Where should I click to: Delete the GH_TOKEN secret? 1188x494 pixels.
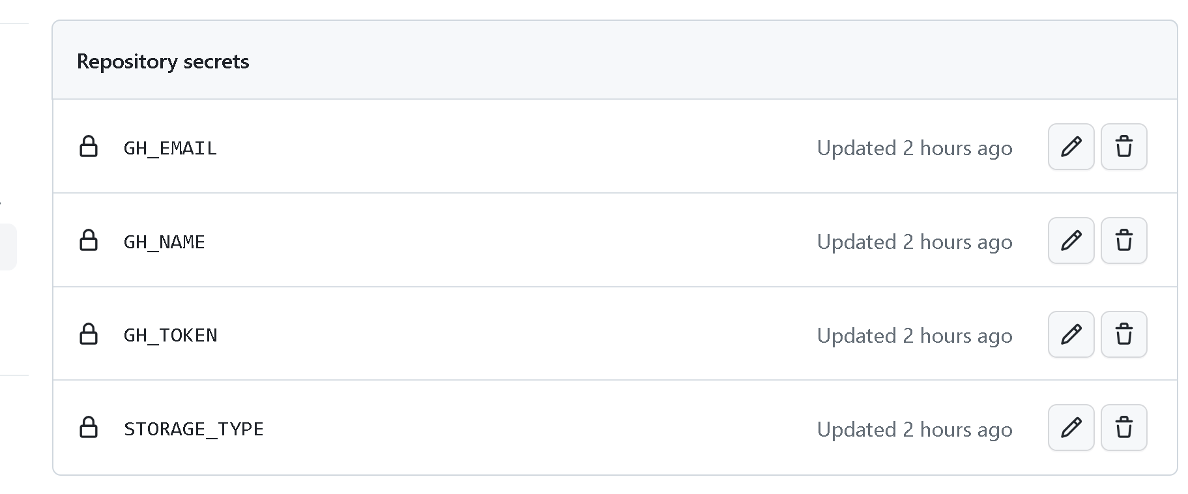pos(1123,334)
